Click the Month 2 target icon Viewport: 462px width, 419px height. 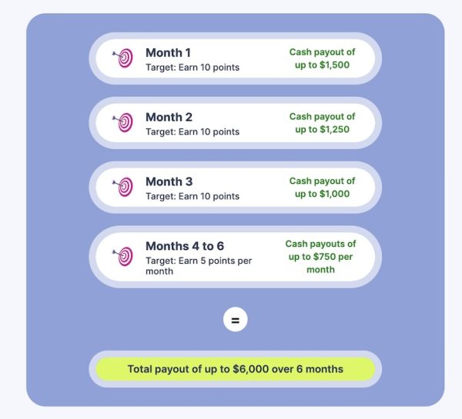(124, 123)
